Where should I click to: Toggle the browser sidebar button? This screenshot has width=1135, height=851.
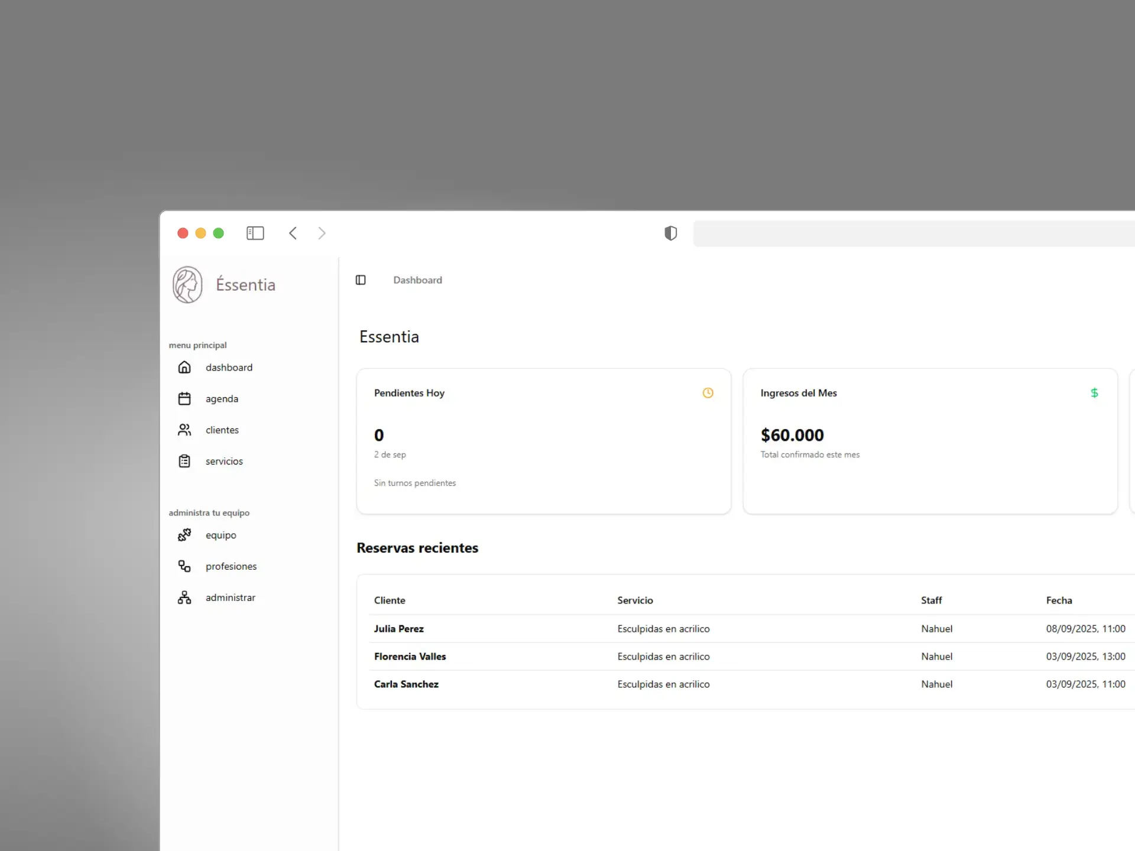click(x=255, y=233)
